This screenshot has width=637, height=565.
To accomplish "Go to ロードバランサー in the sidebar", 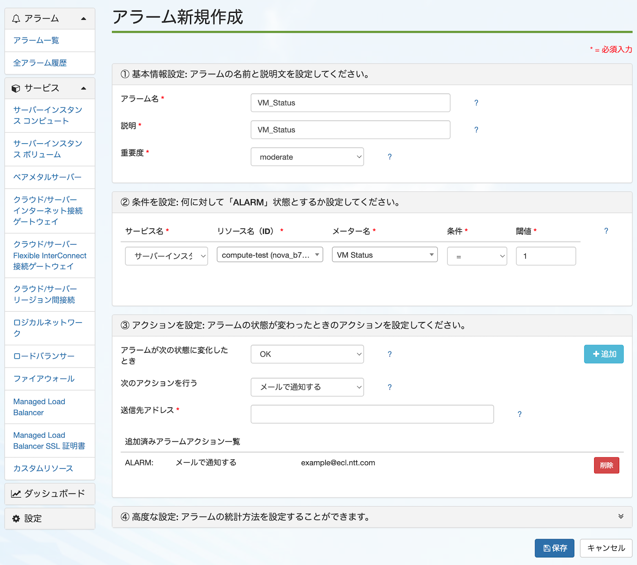I will click(x=44, y=356).
